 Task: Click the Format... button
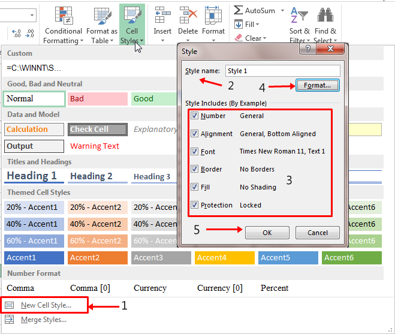pyautogui.click(x=318, y=85)
